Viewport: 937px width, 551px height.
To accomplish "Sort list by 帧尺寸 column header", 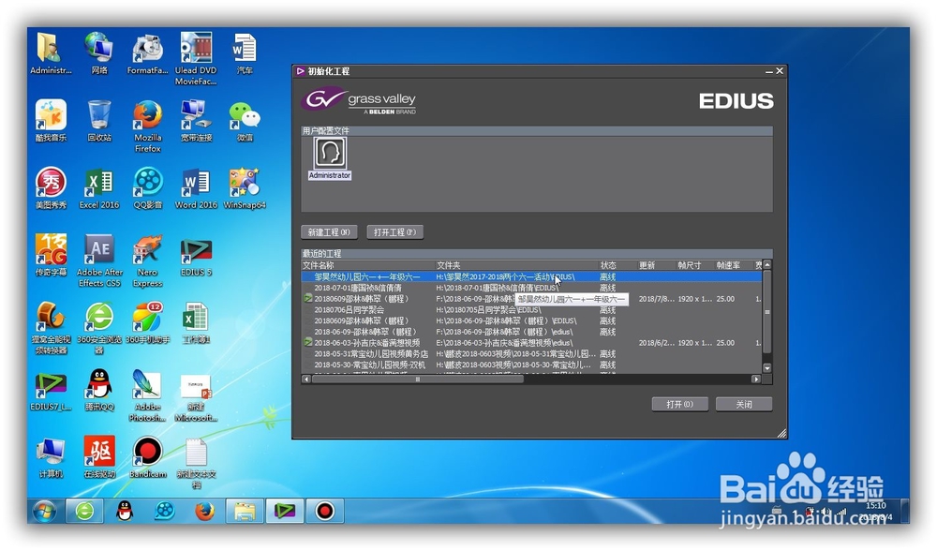I will (695, 265).
